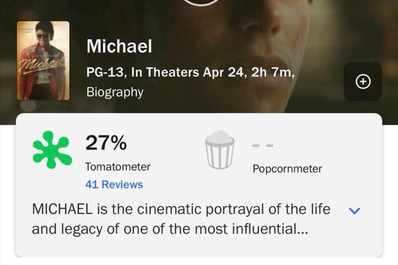Image resolution: width=398 pixels, height=265 pixels.
Task: Click the green splat Tomatometer icon
Action: pyautogui.click(x=51, y=149)
